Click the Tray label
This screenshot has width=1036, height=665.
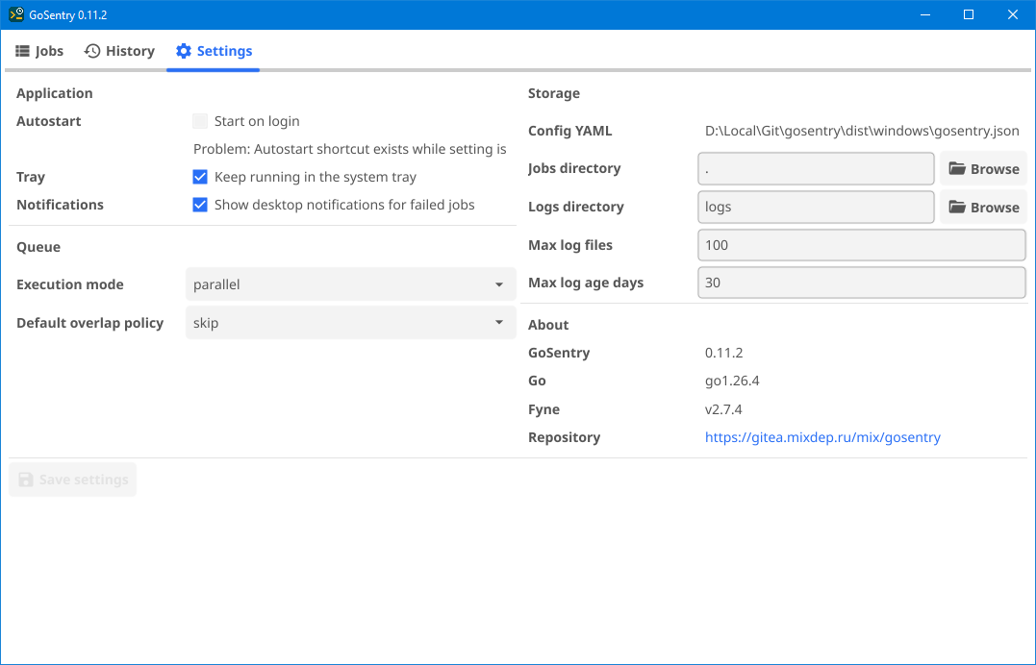(31, 177)
